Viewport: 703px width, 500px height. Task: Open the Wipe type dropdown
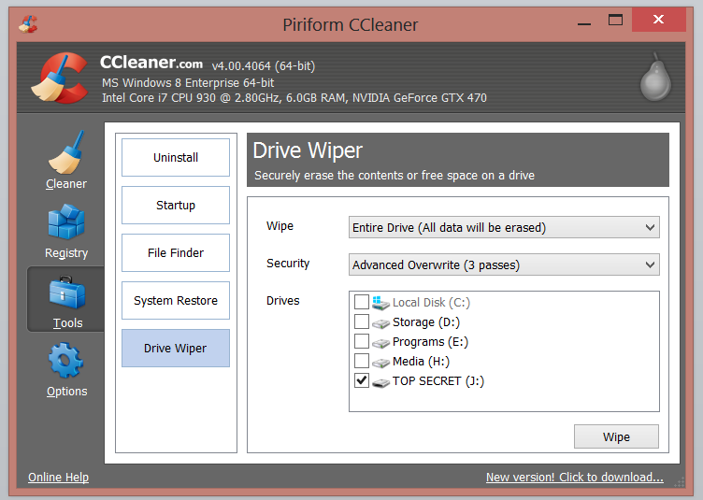504,227
